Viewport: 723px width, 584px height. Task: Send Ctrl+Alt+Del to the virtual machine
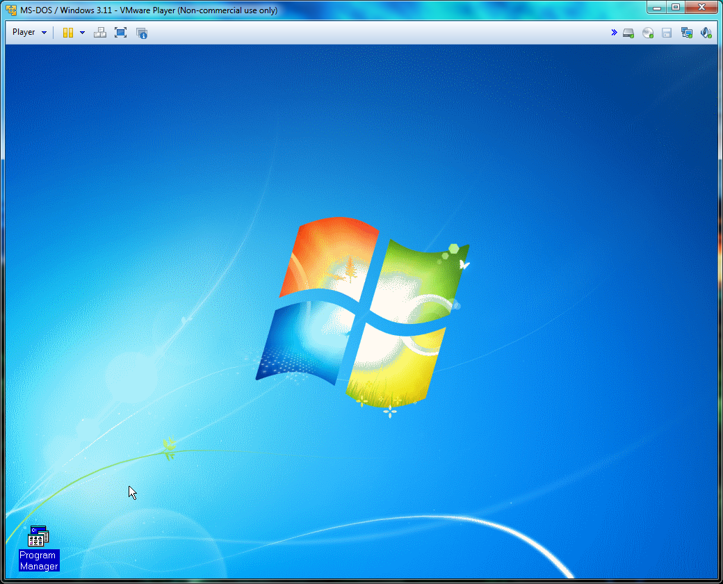[100, 33]
